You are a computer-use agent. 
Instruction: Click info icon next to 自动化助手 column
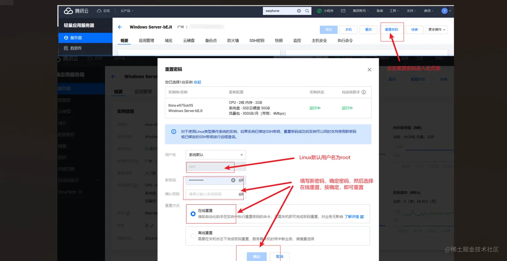tap(364, 92)
